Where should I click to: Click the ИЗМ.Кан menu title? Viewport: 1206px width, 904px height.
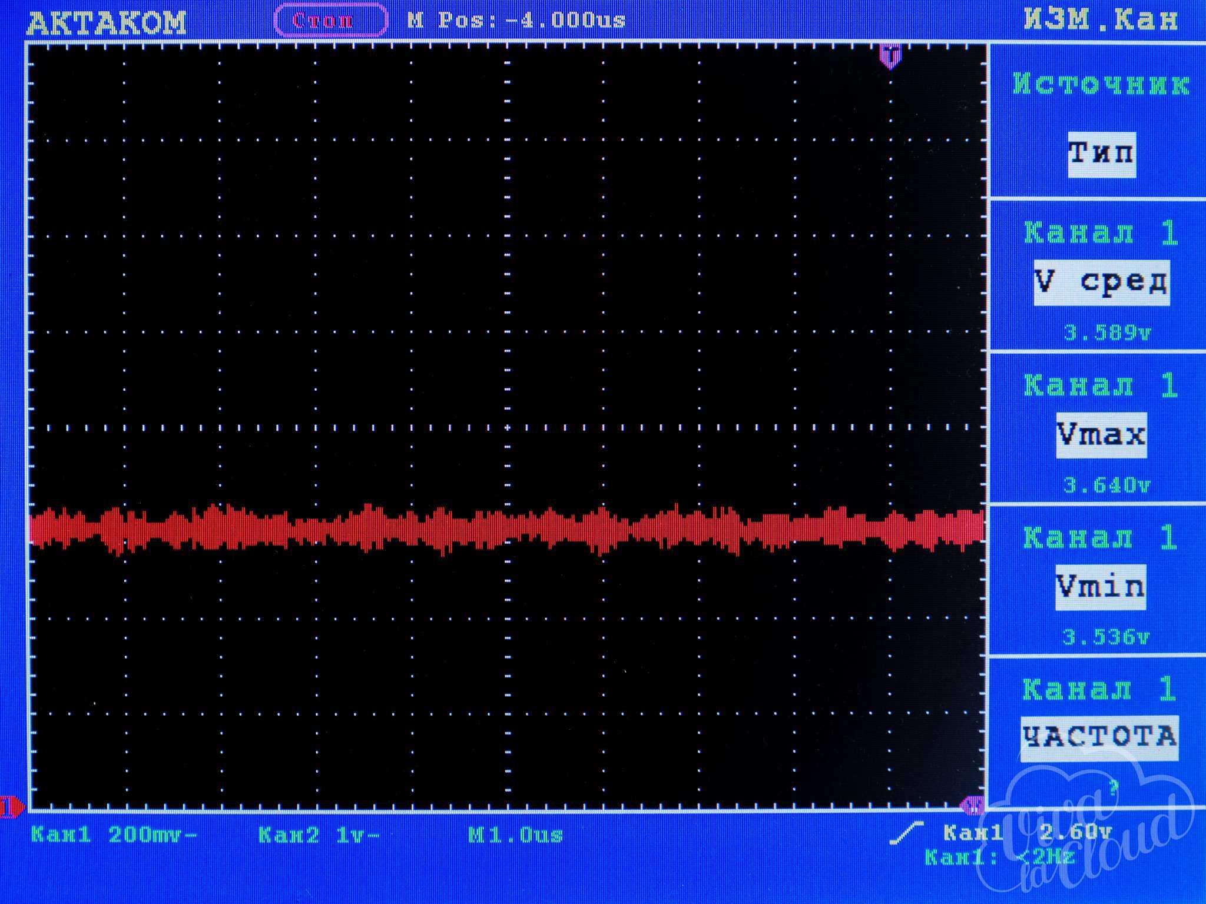(x=1101, y=20)
